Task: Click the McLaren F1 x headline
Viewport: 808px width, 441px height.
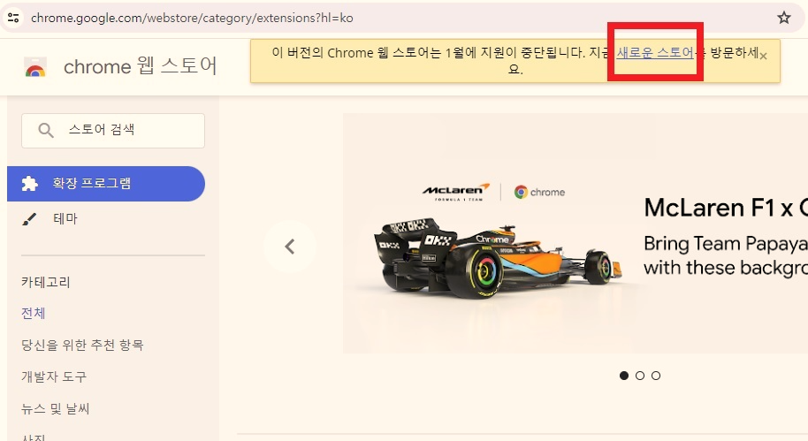Action: point(726,209)
